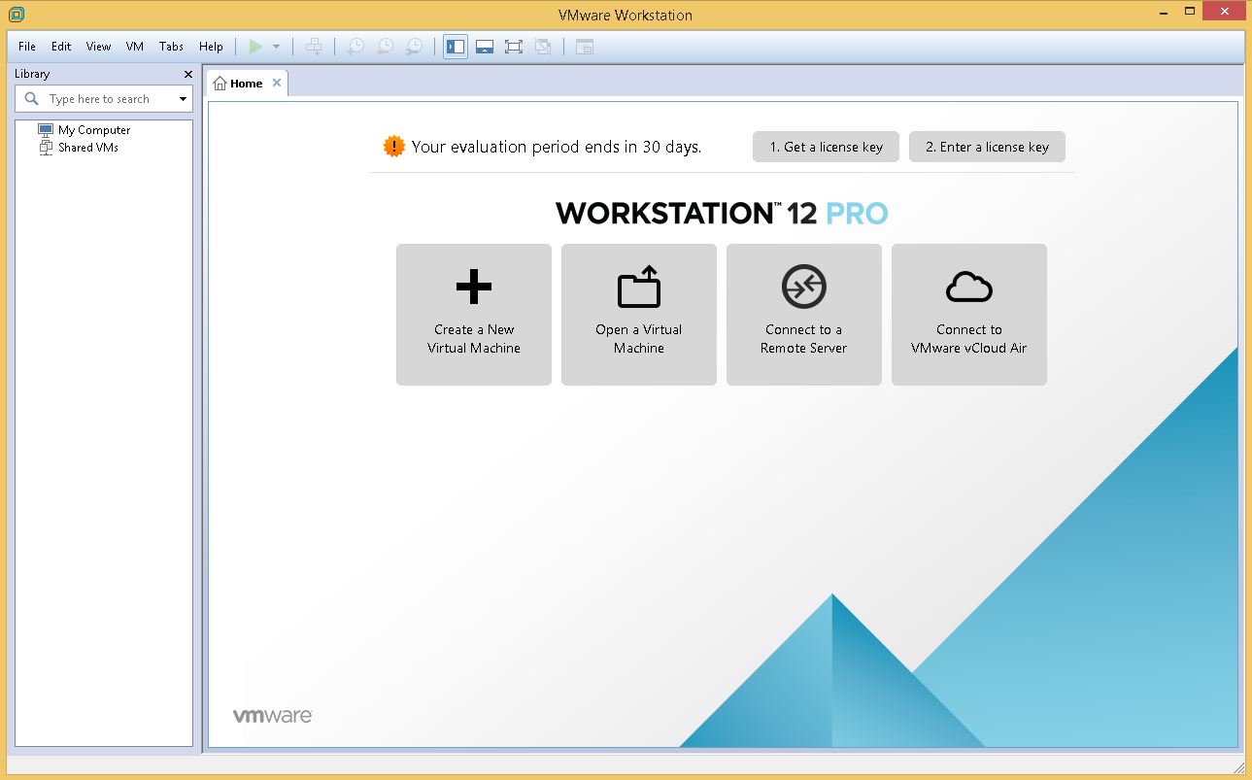Enter full screen mode icon
The image size is (1252, 780).
click(514, 47)
